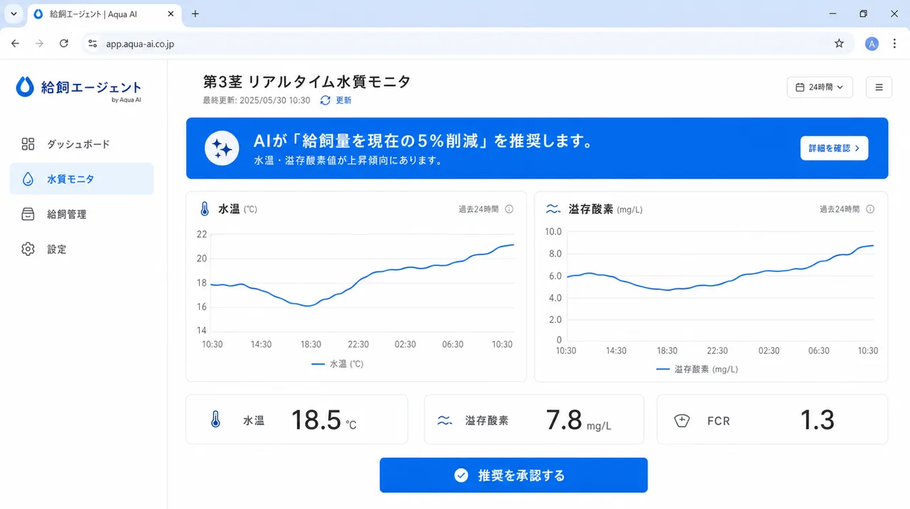The height and width of the screenshot is (509, 910).
Task: Toggle the 溢存酸素 (mg/L) legend entry
Action: tap(697, 369)
